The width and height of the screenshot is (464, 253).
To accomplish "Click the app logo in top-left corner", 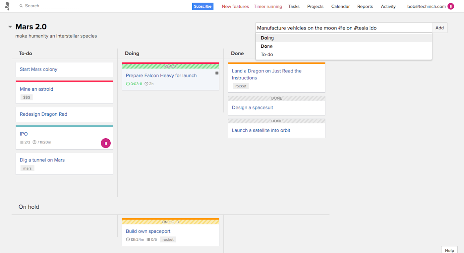I will 7,6.
